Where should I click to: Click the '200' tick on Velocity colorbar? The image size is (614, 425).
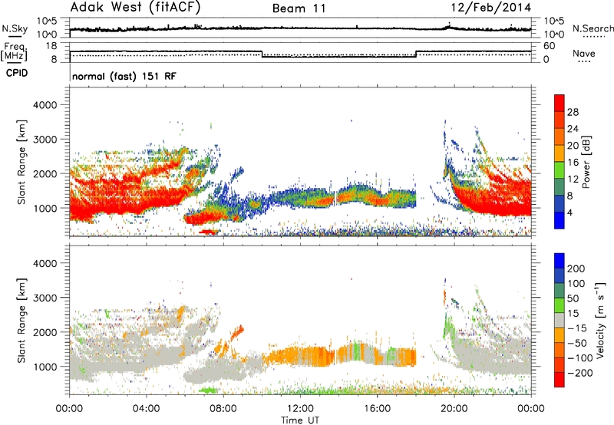pyautogui.click(x=576, y=269)
